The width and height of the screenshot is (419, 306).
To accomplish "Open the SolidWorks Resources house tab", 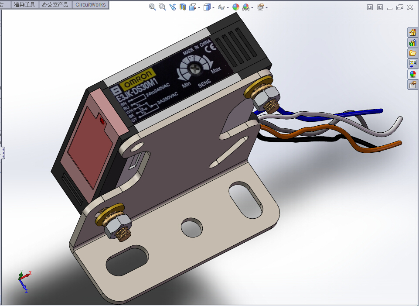I will tap(412, 32).
